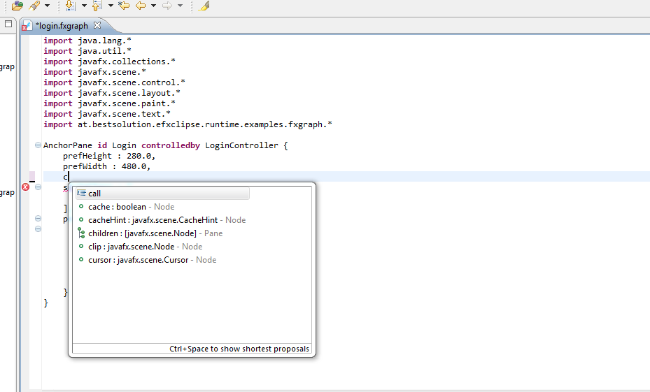Click the 'prefWidth : 480.0,' line
Image resolution: width=650 pixels, height=392 pixels.
[106, 166]
